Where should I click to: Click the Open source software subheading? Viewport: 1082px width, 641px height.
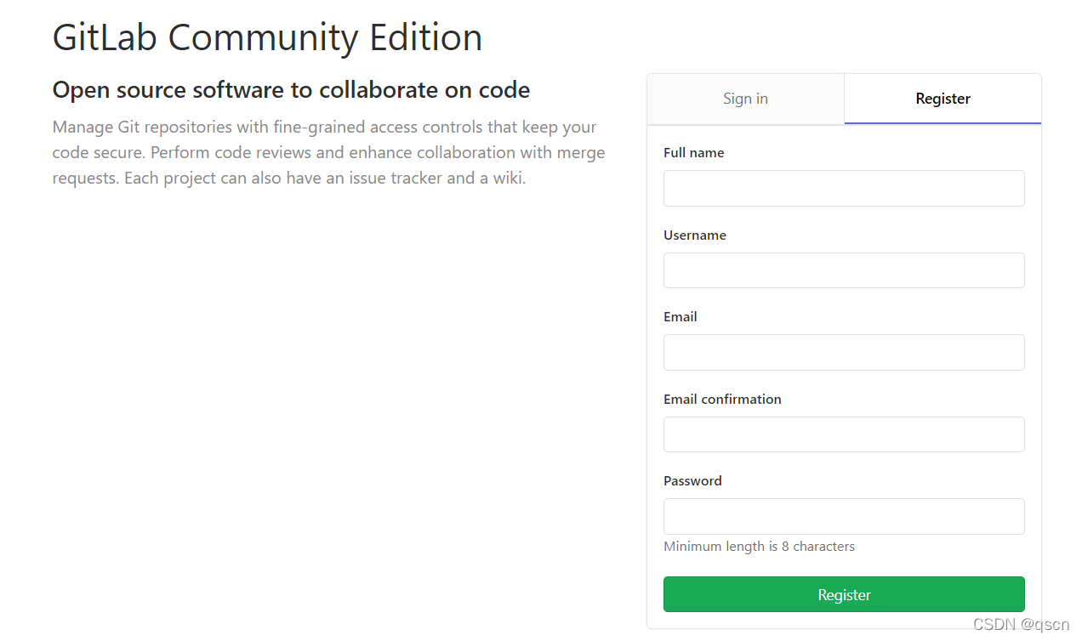291,90
